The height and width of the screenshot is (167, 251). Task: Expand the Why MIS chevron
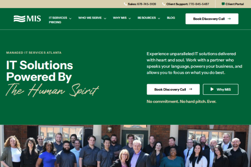point(130,18)
